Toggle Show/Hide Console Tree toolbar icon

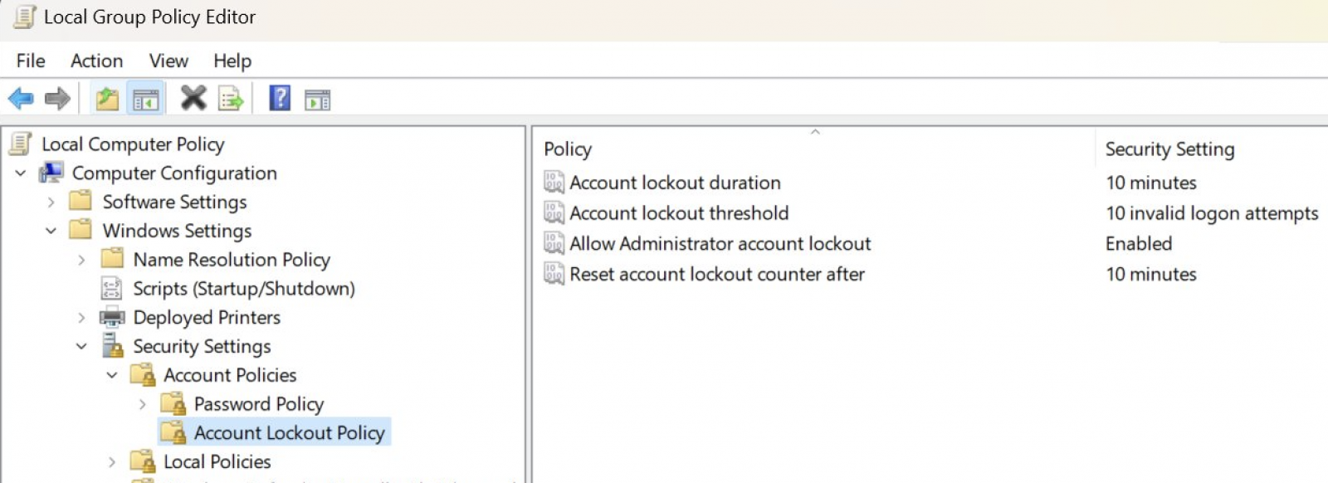click(145, 100)
